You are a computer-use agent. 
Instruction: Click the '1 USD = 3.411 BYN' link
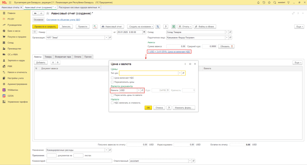(169, 52)
